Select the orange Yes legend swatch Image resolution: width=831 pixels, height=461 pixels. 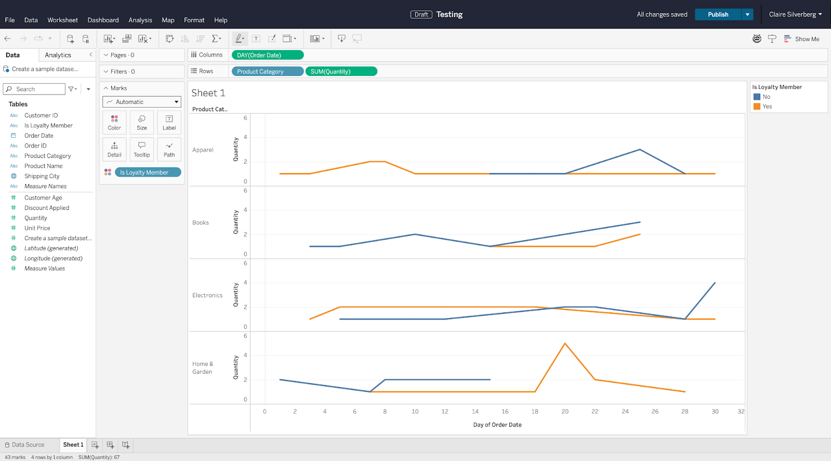[x=757, y=107]
